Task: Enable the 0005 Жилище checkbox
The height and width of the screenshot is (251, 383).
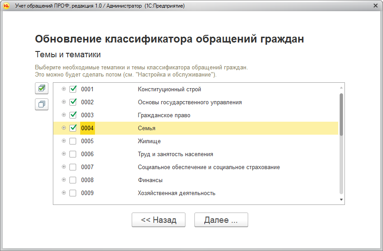Action: click(x=73, y=141)
